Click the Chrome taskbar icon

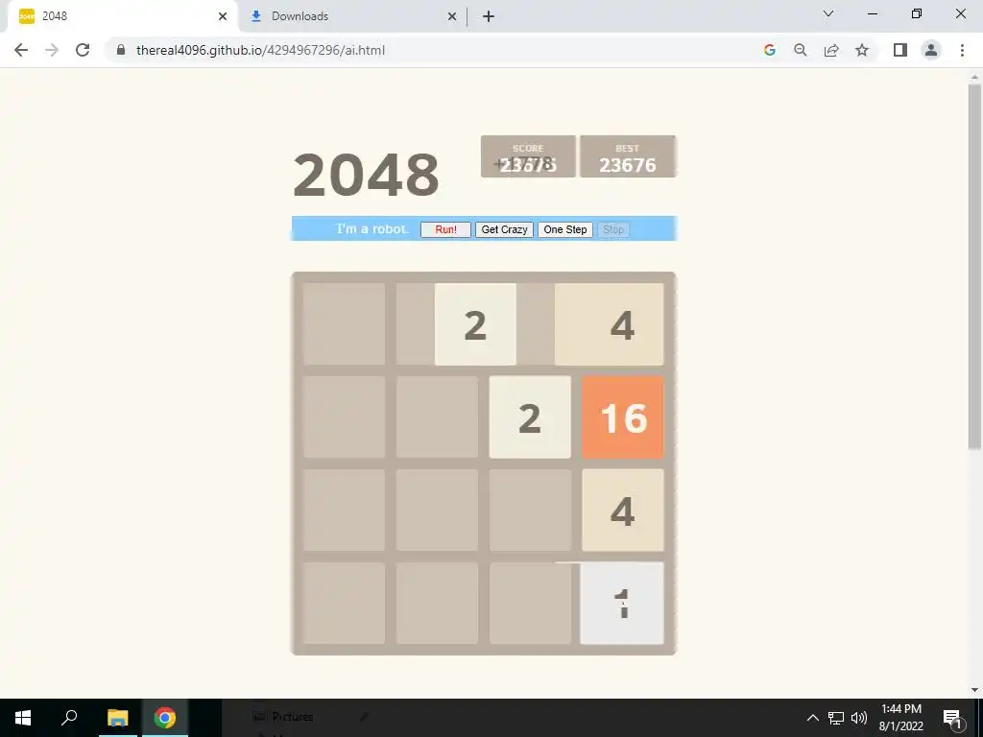(x=165, y=718)
